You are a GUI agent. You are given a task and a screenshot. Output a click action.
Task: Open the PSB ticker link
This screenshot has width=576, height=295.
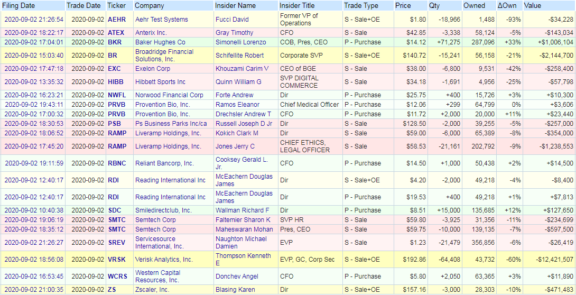(x=114, y=124)
